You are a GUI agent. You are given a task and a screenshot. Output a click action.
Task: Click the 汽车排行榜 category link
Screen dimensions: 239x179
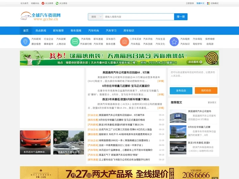tap(86, 44)
